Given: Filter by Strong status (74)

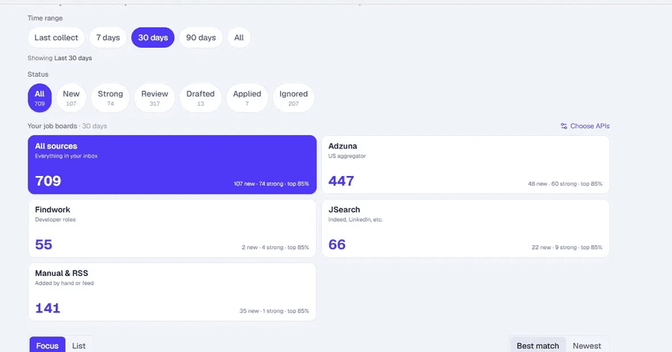Looking at the screenshot, I should [x=111, y=98].
